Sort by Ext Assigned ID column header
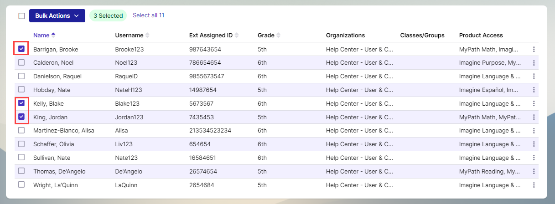 211,36
